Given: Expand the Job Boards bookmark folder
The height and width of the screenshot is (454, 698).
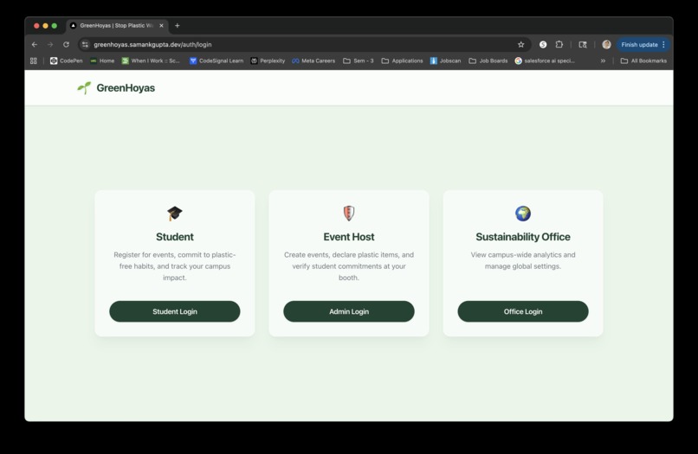Looking at the screenshot, I should pyautogui.click(x=488, y=61).
